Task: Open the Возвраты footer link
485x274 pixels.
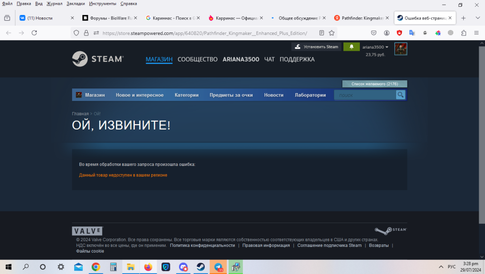Action: 379,245
